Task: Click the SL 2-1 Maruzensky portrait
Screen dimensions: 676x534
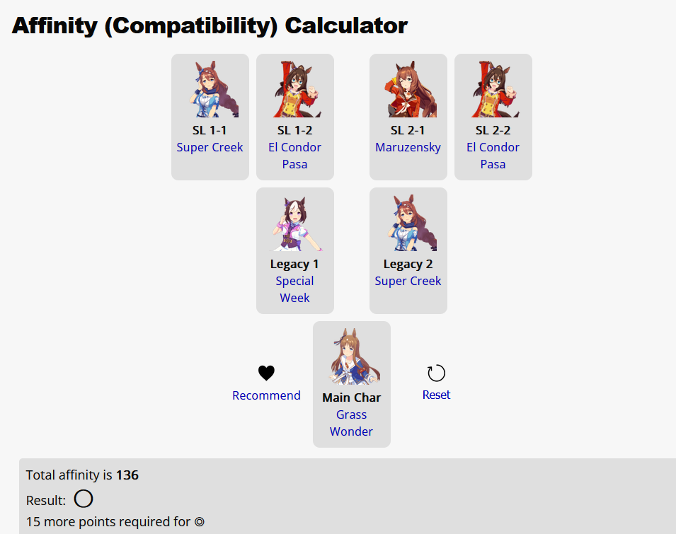Action: [x=408, y=89]
